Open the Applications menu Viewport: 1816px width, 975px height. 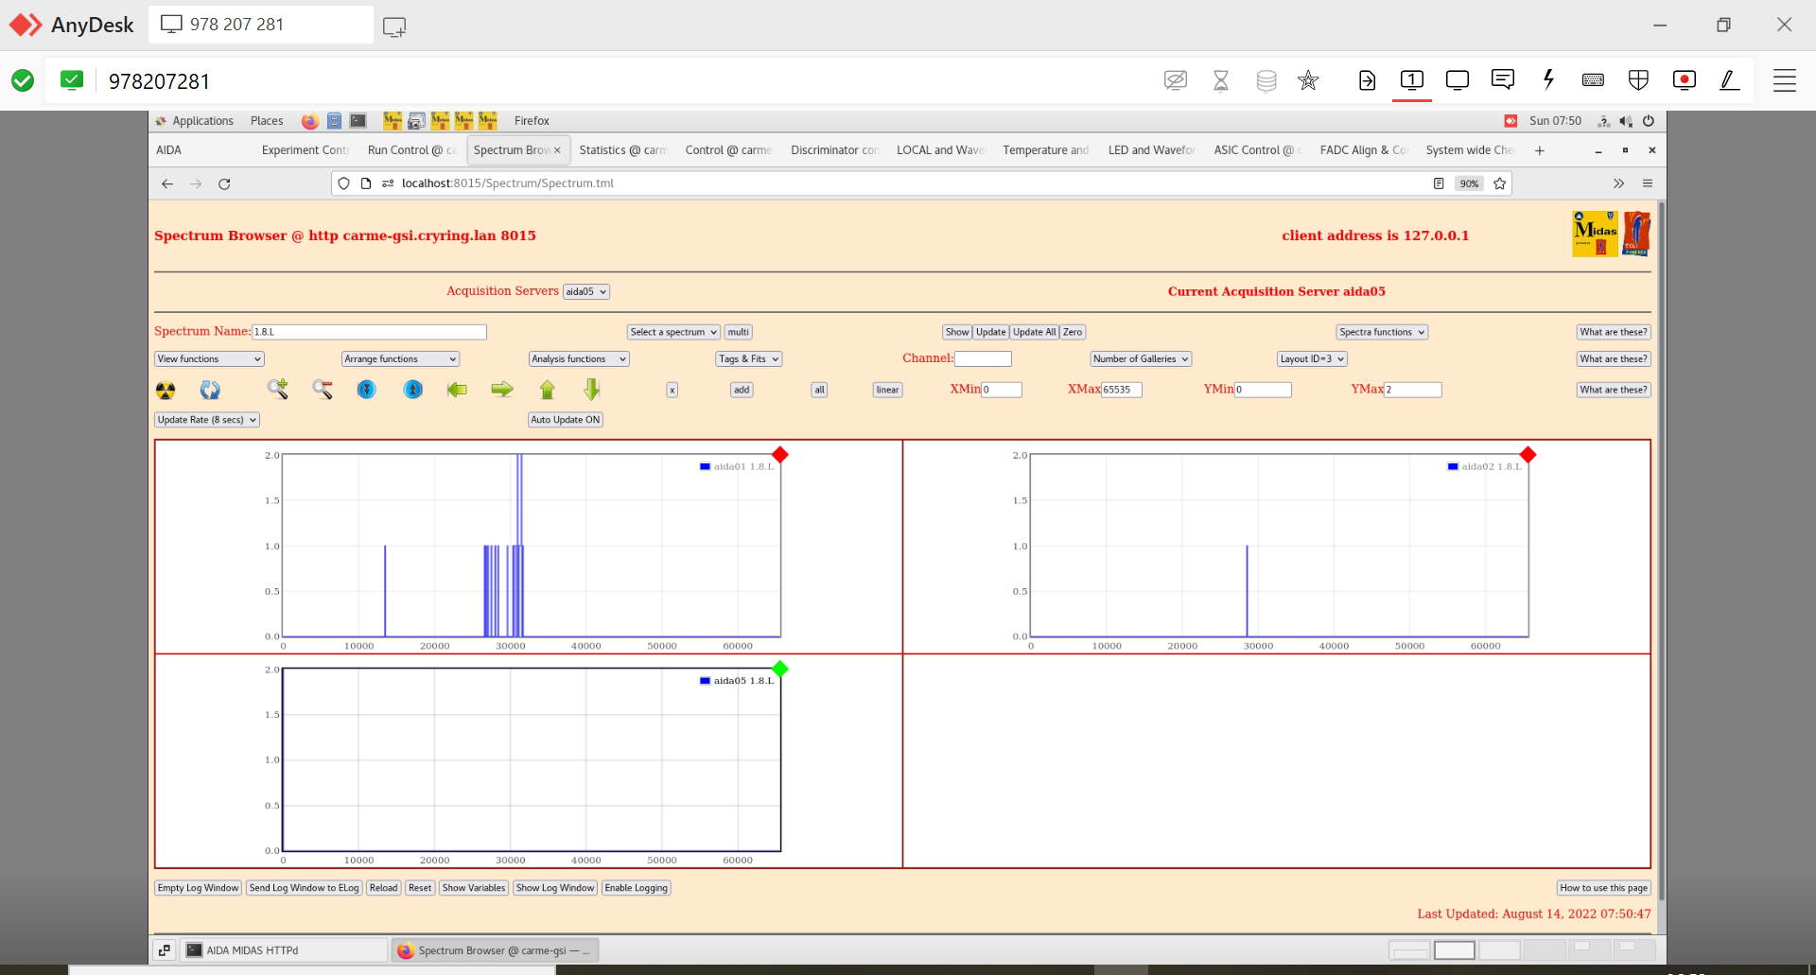[x=201, y=121]
